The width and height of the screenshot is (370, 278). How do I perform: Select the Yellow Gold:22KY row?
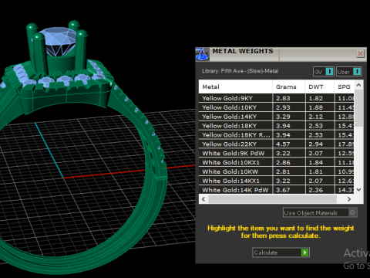coord(276,144)
